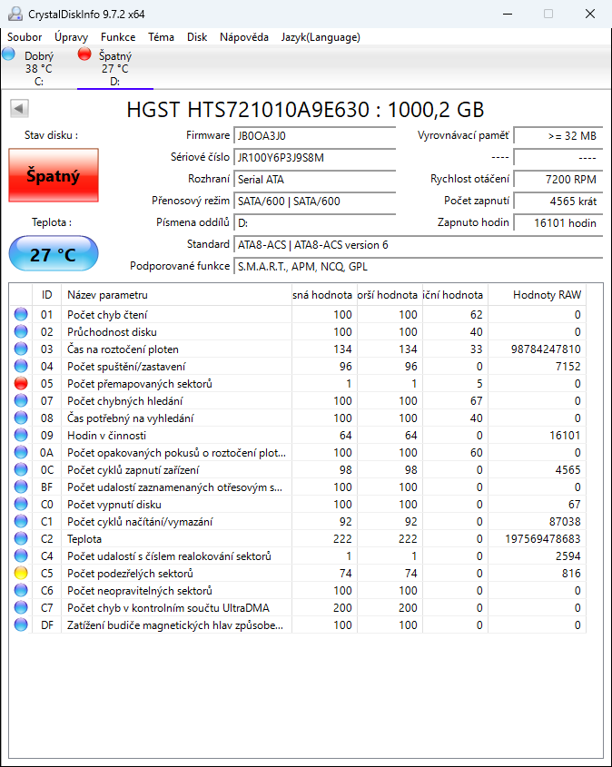Click status orb for C2 Teplota
Viewport: 612px width, 767px height.
21,538
